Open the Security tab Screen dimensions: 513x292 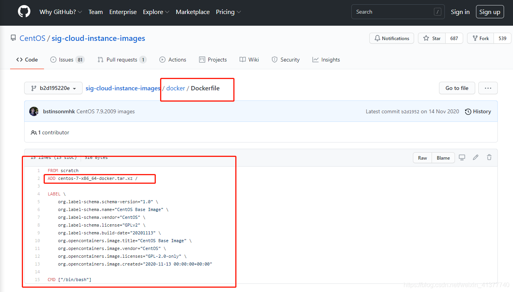(x=286, y=60)
